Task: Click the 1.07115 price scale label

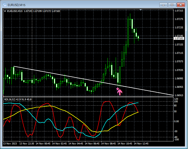Action: click(179, 53)
